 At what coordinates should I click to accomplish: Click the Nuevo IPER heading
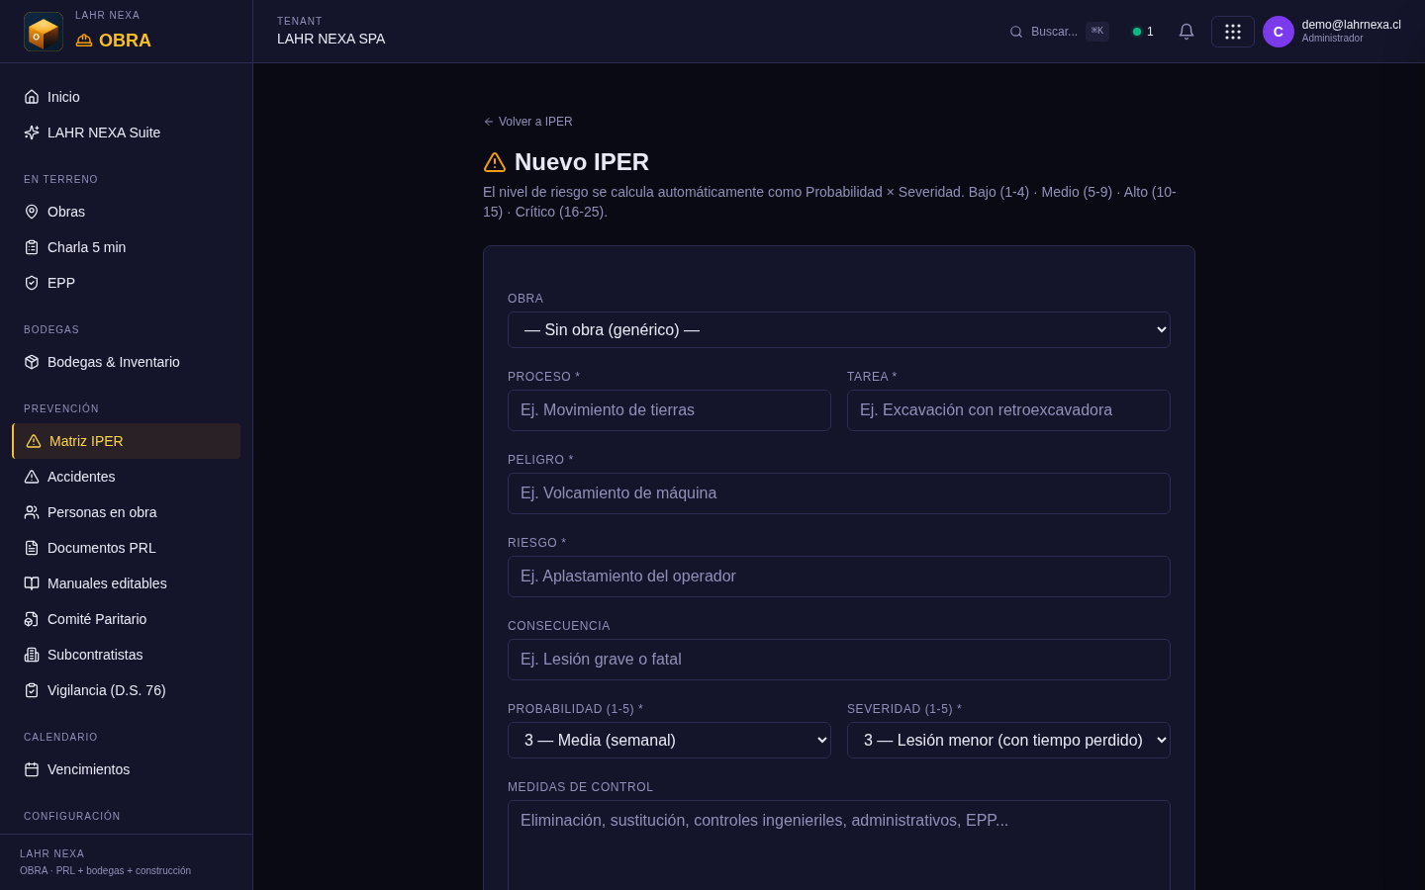(x=582, y=162)
